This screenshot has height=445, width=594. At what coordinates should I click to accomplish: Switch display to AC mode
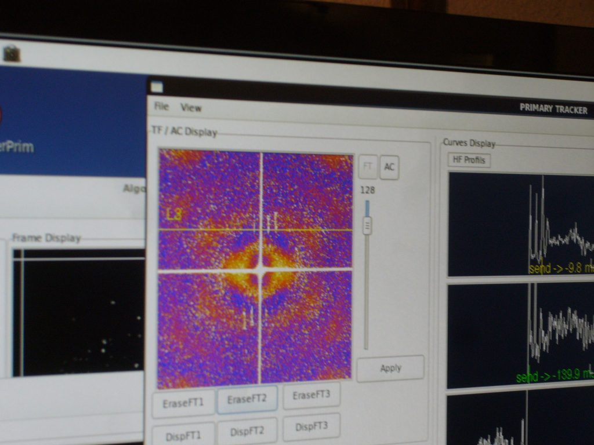tap(389, 167)
